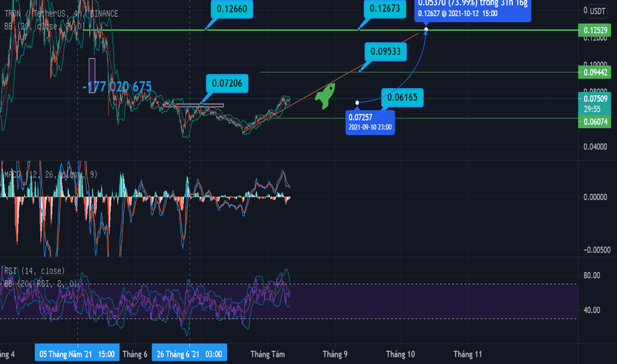Click the 40.00 RSI scale value
This screenshot has height=364, width=617.
tap(592, 310)
